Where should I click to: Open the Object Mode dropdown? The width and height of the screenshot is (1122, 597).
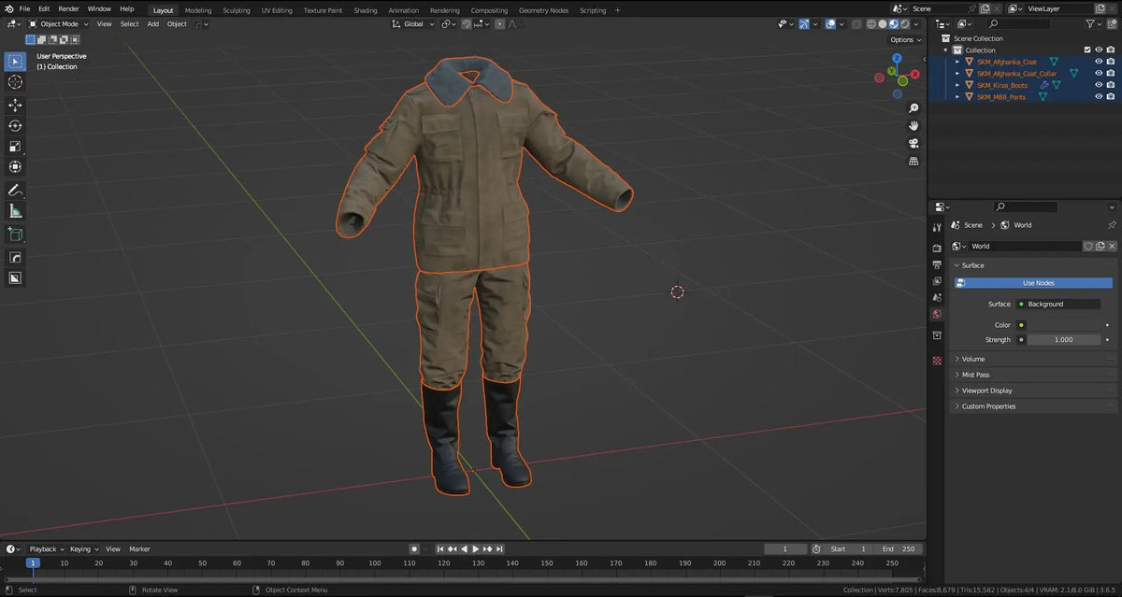pos(59,24)
